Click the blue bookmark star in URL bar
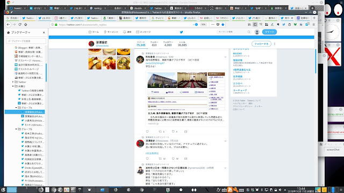This screenshot has height=193, width=344. click(223, 25)
